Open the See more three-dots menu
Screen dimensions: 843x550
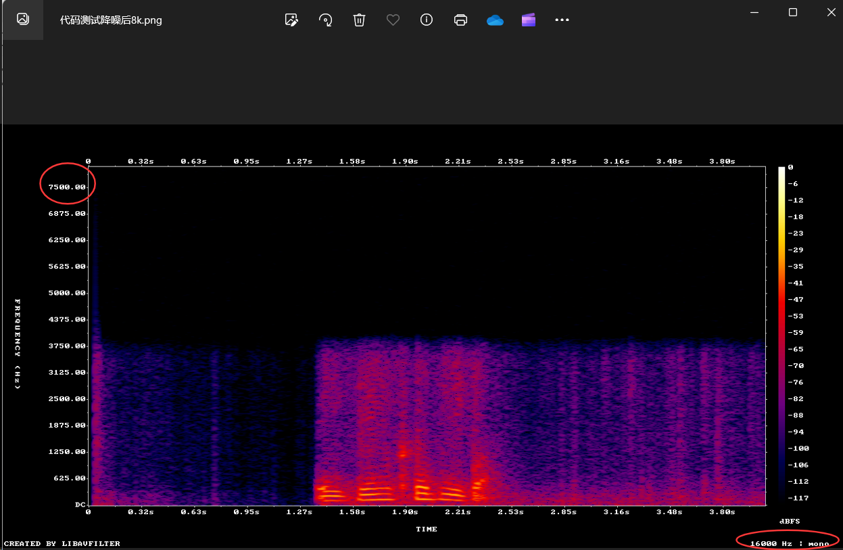pos(562,20)
